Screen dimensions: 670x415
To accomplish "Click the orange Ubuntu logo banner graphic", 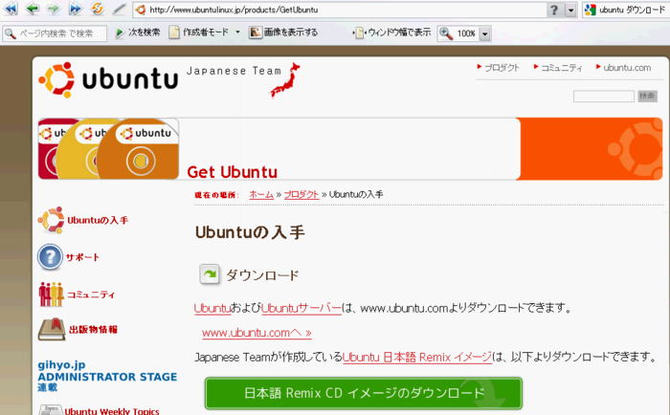I will 591,148.
